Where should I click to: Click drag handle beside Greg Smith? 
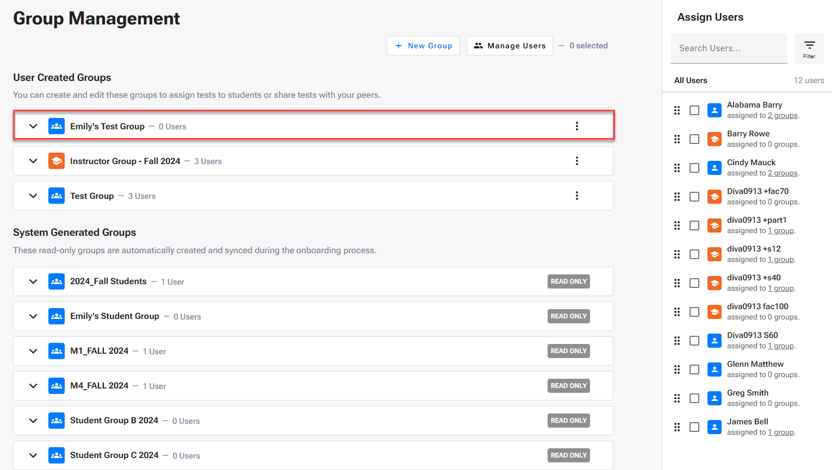[677, 398]
